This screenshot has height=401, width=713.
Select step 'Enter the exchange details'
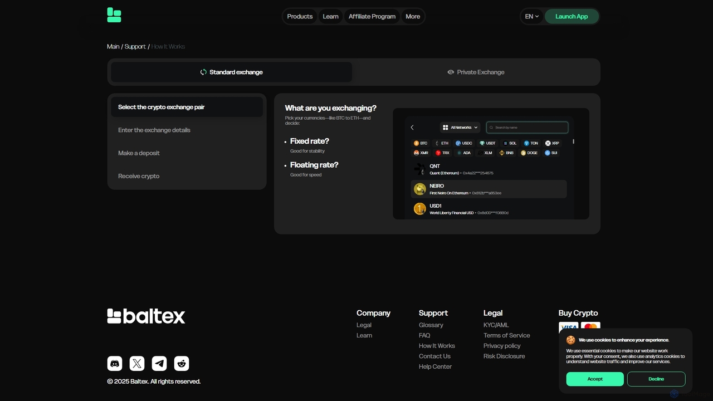pyautogui.click(x=187, y=130)
